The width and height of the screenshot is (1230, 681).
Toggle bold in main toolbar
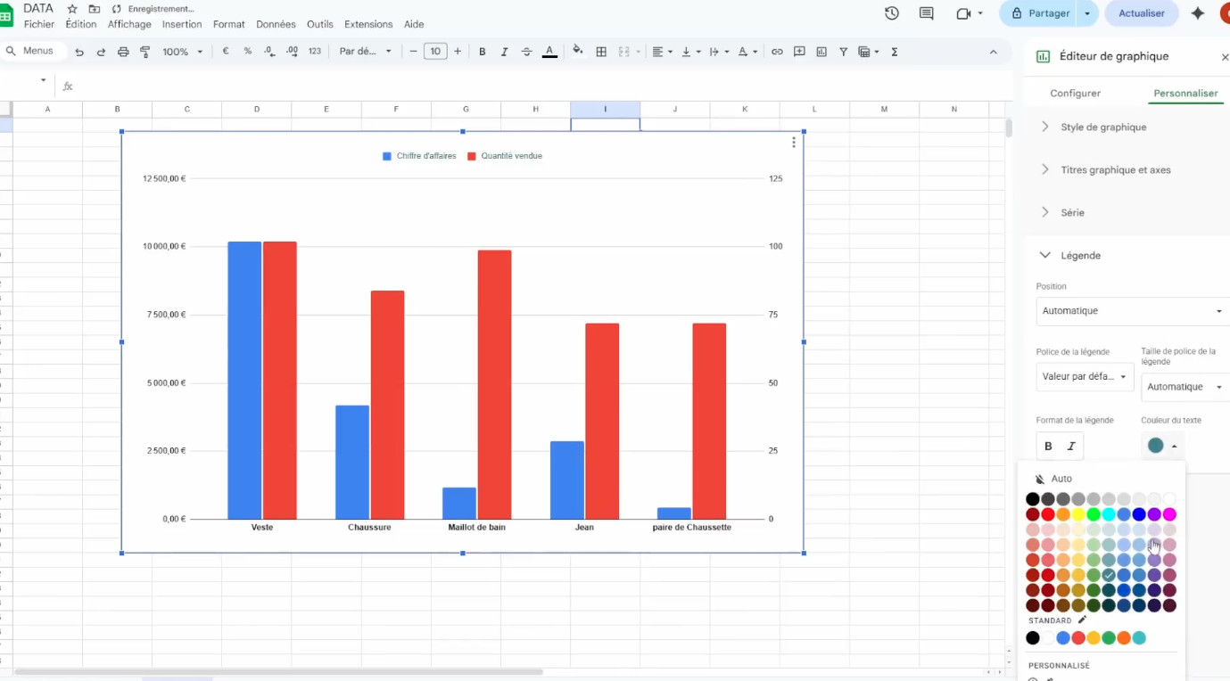point(482,52)
